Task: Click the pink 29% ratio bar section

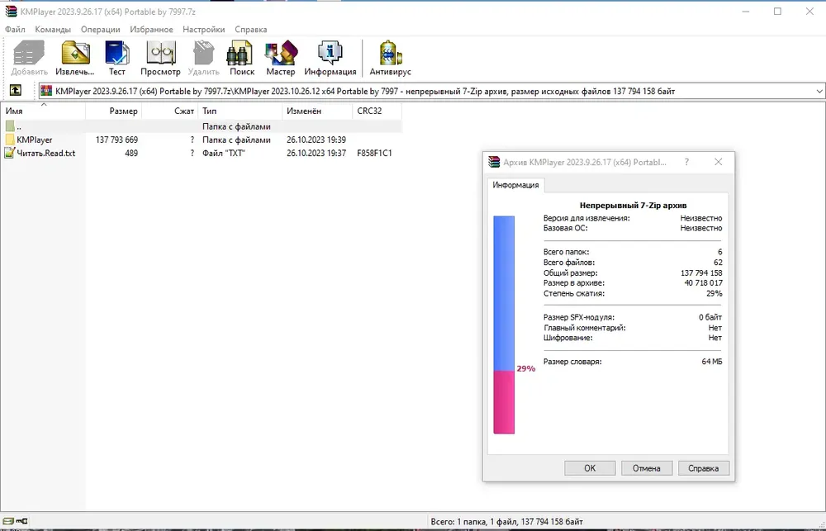Action: (x=504, y=402)
